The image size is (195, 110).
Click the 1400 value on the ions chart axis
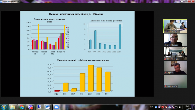pyautogui.click(x=28, y=23)
